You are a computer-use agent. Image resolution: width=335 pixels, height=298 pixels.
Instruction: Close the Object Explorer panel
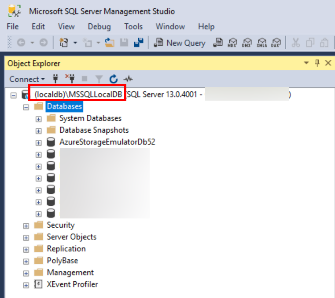pyautogui.click(x=328, y=63)
